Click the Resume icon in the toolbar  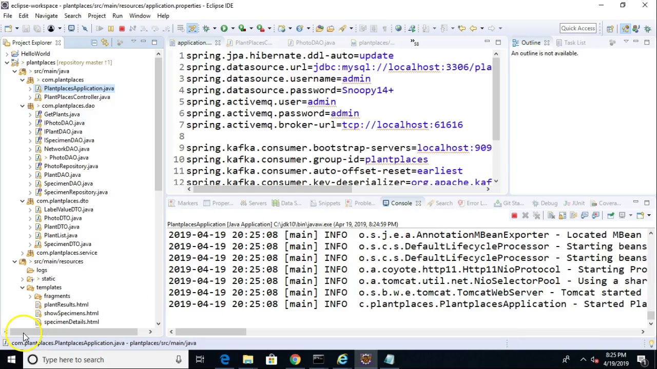point(100,28)
